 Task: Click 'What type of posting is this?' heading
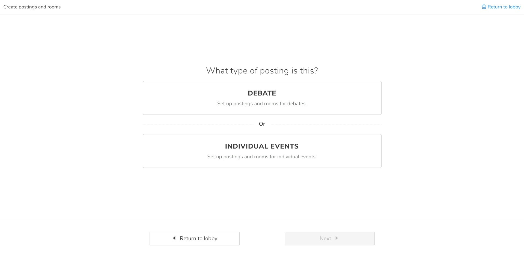tap(262, 71)
